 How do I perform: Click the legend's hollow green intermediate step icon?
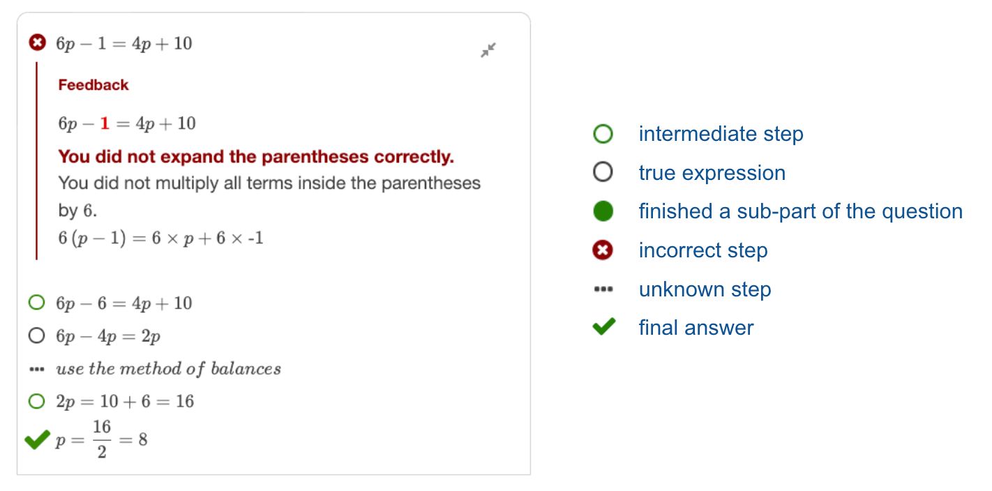point(603,134)
